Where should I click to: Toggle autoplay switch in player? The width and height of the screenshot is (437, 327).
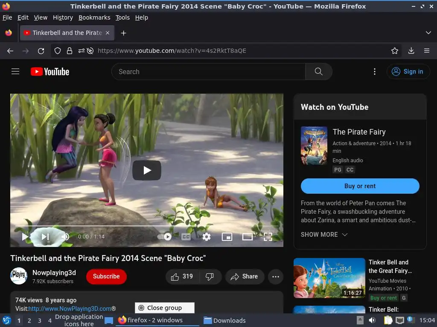164,237
